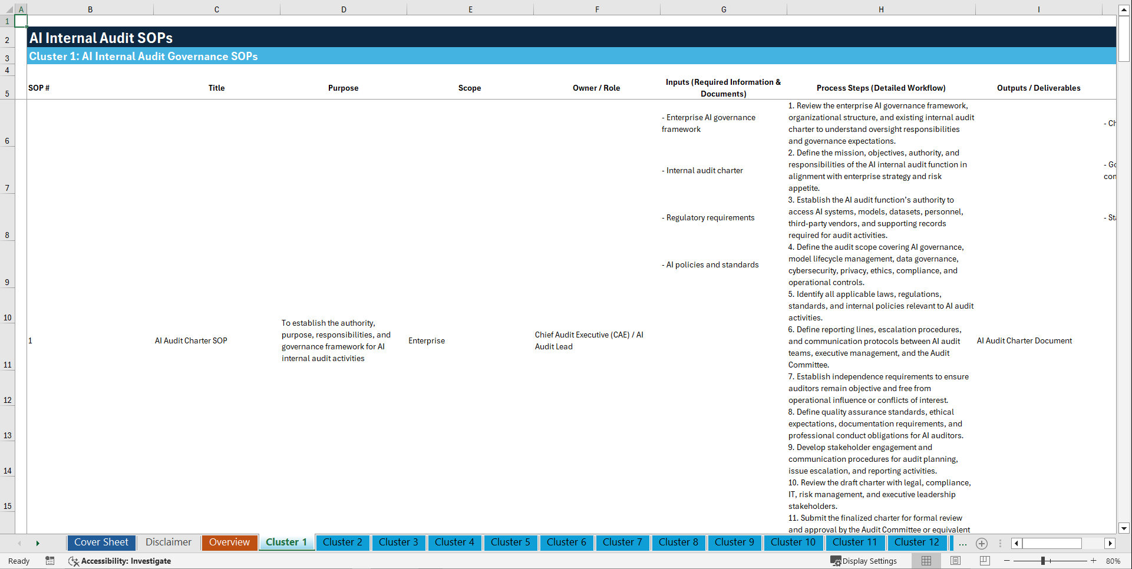Screen dimensions: 1132x569
Task: Click the 'AI Internal Audit SOPs' title cell
Action: click(101, 38)
